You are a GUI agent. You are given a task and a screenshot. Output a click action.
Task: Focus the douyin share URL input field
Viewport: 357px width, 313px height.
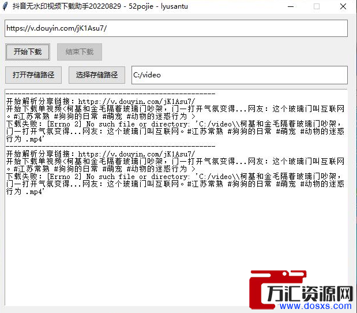tap(176, 28)
